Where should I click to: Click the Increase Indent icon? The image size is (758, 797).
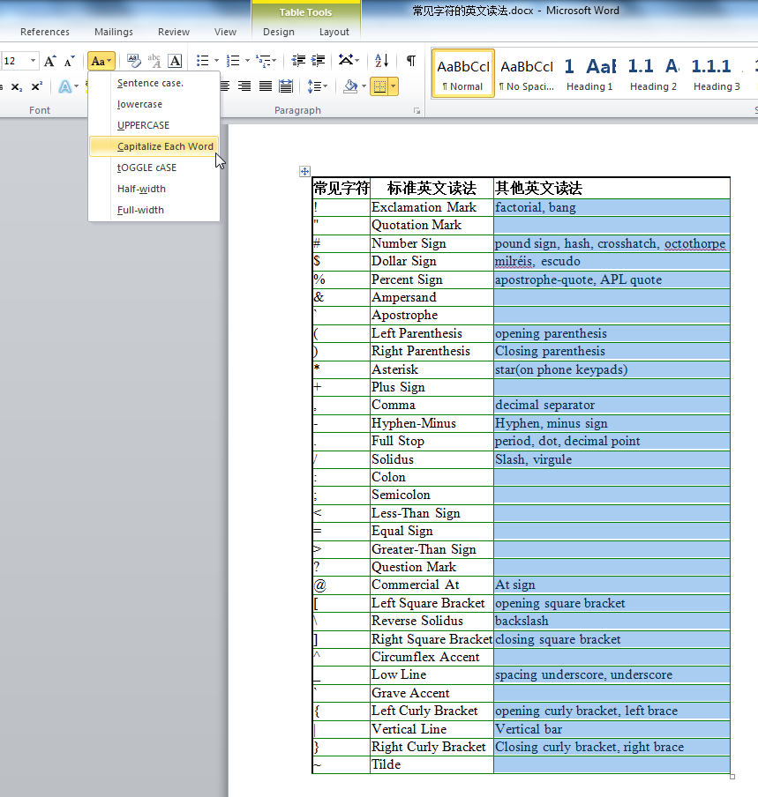point(319,61)
